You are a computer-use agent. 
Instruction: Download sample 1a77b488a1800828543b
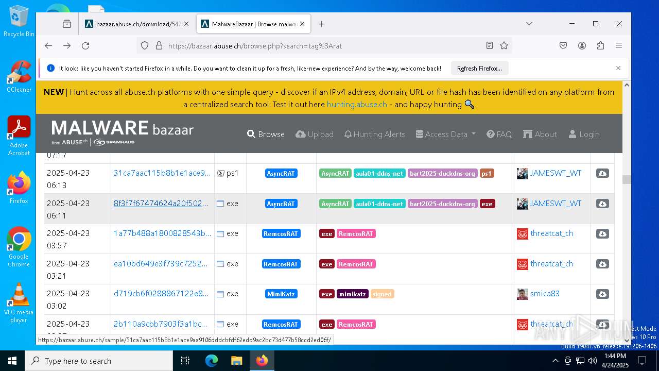pyautogui.click(x=602, y=234)
